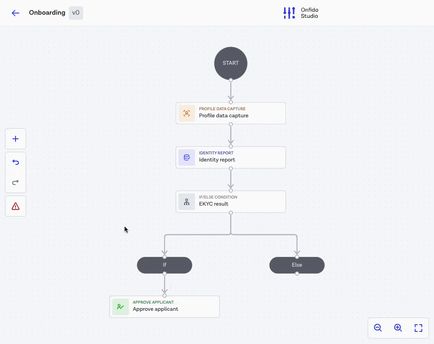Click the EKYC result if/else condition icon

tap(186, 201)
